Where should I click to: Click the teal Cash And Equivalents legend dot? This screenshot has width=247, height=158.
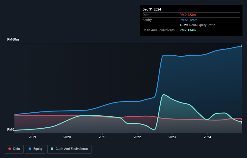click(52, 149)
